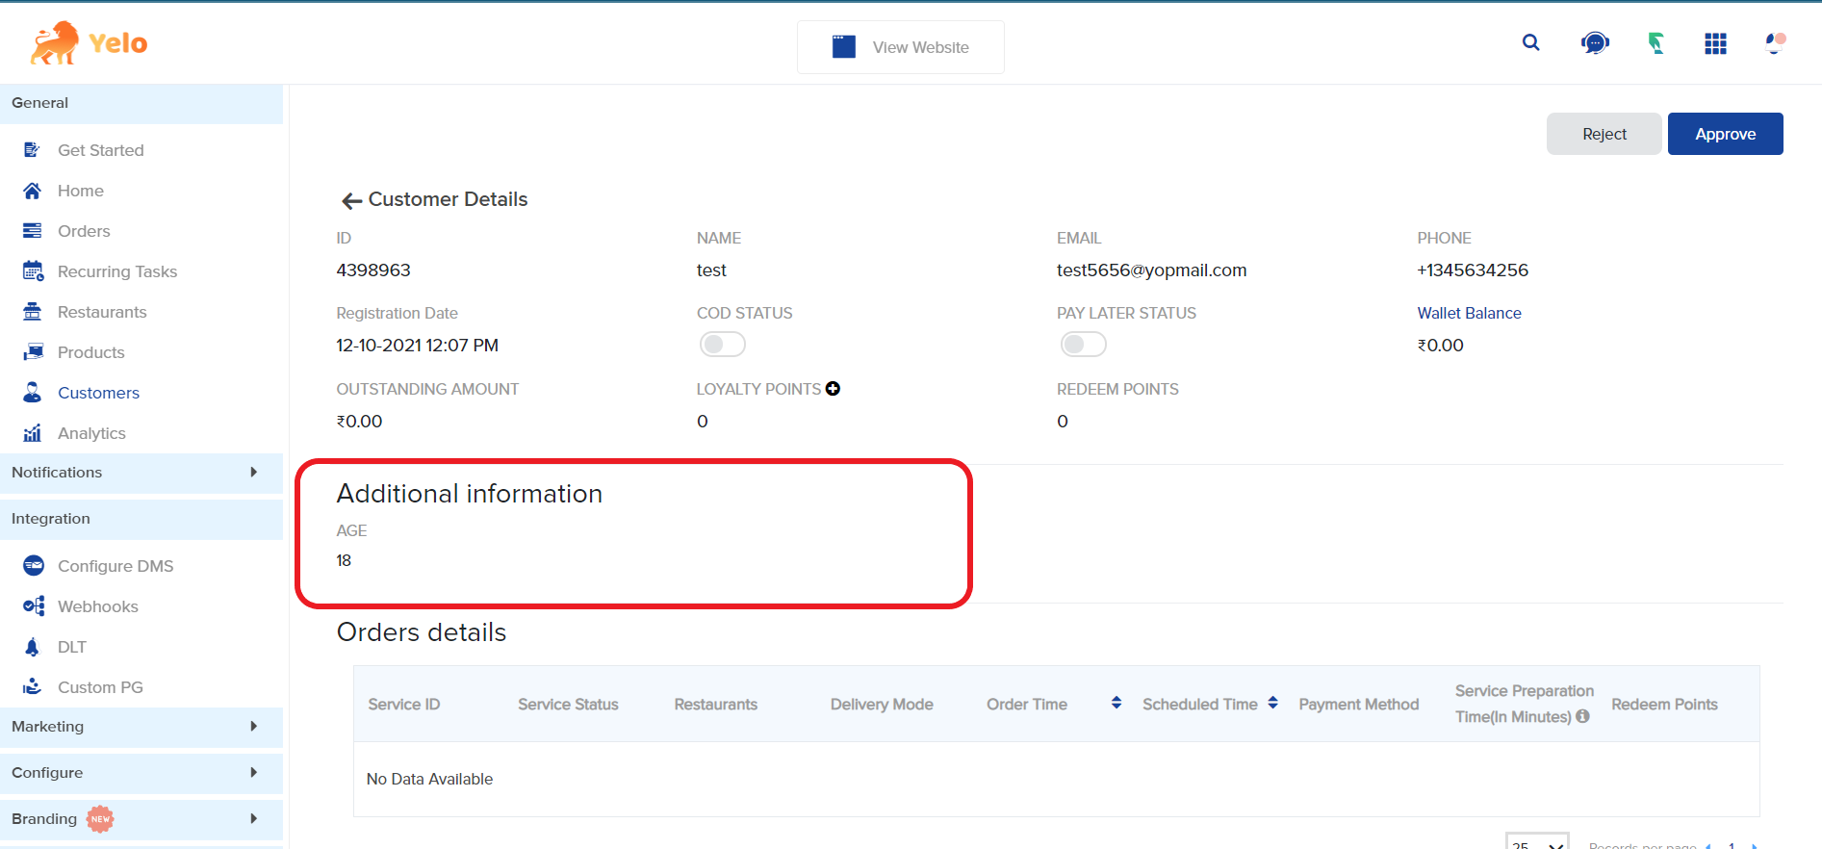This screenshot has width=1822, height=849.
Task: Click the plus icon next to Loyalty Points
Action: click(x=834, y=389)
